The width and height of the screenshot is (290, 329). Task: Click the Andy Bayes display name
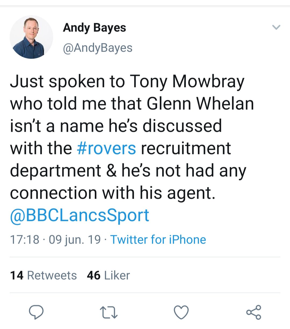(95, 28)
